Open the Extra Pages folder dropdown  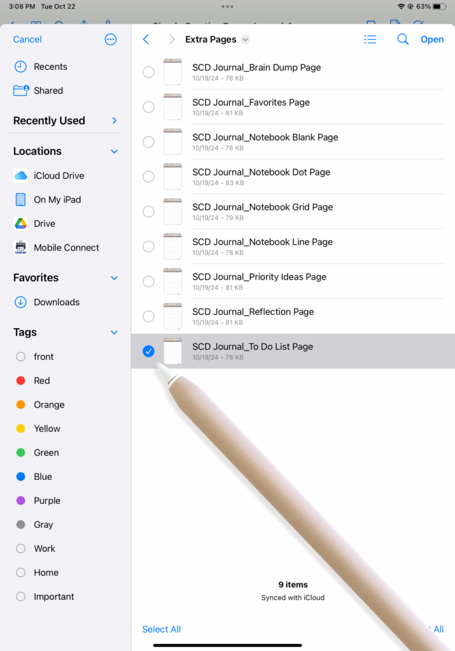click(x=246, y=39)
